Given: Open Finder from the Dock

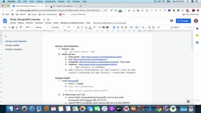Looking at the screenshot, I should tap(10, 109).
